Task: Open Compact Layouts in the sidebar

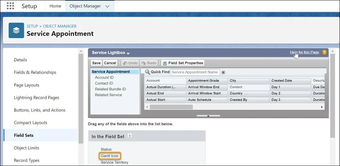Action: coord(30,122)
